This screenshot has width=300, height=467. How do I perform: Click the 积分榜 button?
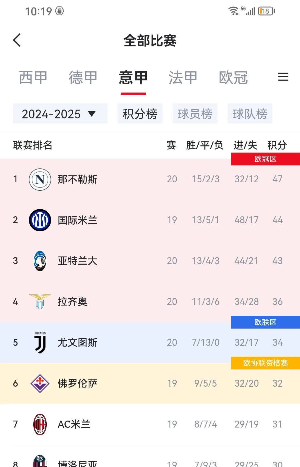(140, 114)
